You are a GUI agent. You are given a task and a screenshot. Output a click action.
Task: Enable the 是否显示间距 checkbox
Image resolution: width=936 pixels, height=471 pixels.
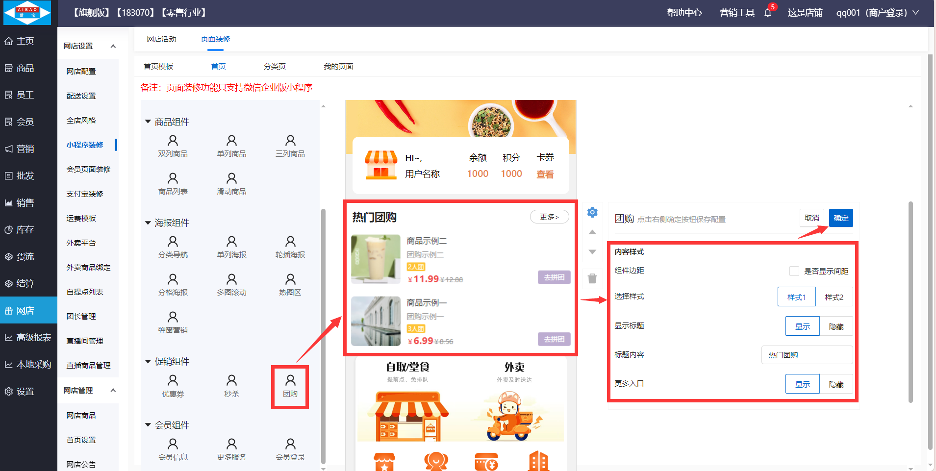[794, 271]
